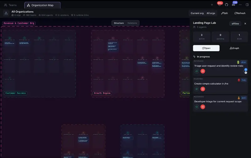Open the Landing Page Lab team
The width and height of the screenshot is (251, 158).
(x=206, y=48)
